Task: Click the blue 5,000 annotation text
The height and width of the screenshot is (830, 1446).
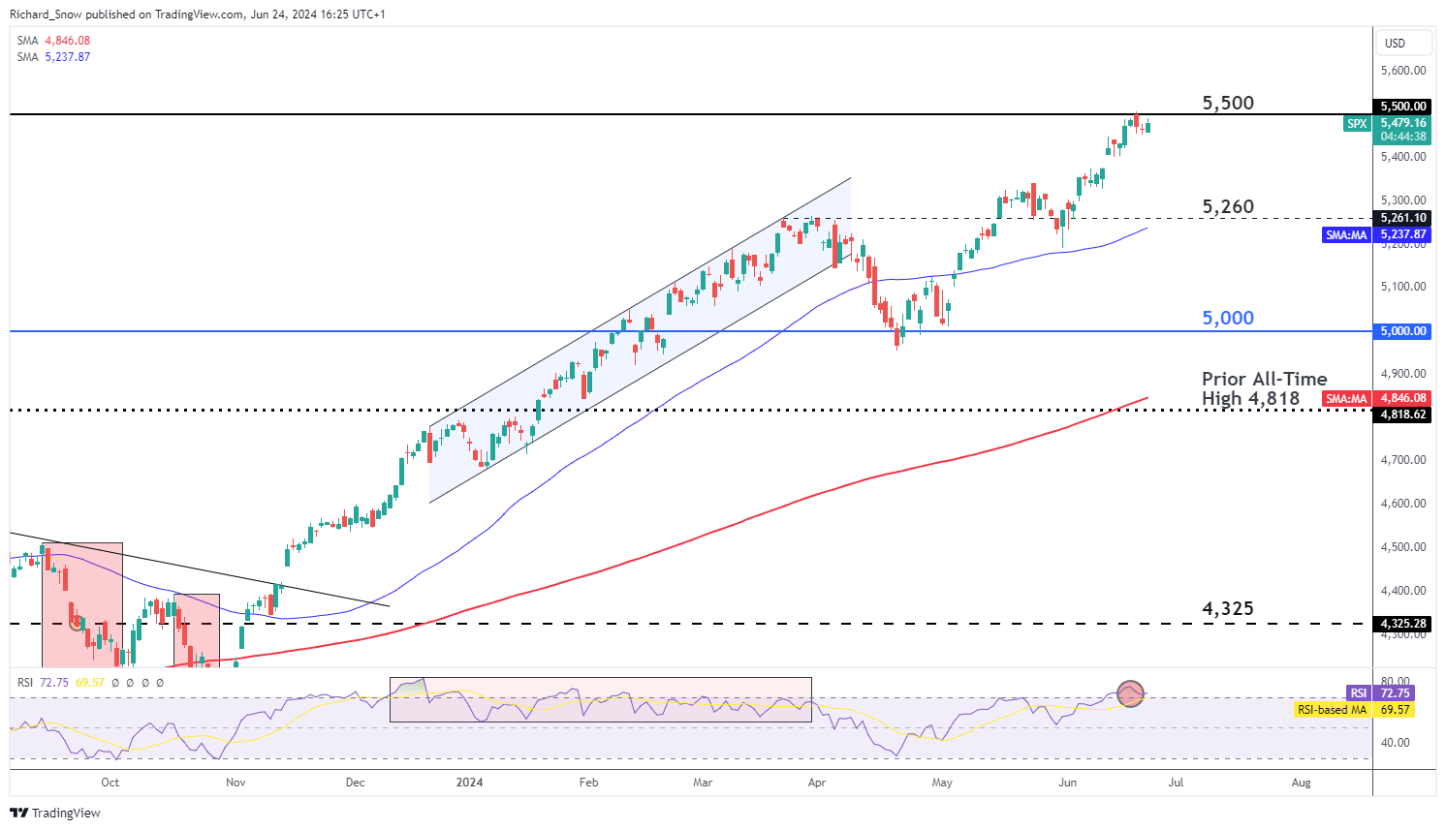Action: [x=1228, y=318]
